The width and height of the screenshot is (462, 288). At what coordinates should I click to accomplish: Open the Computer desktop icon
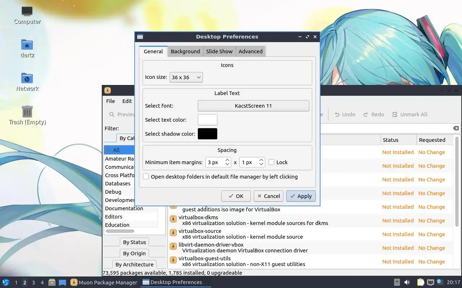click(27, 11)
